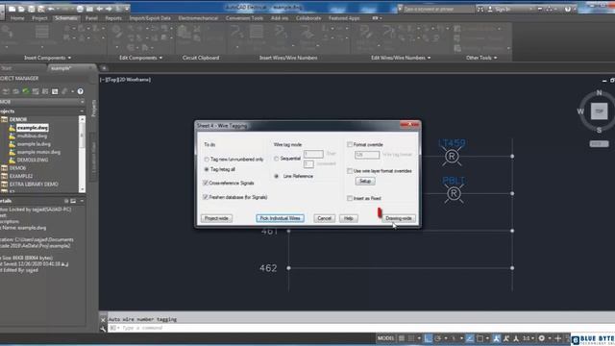Select DEMO03.DWG in project tree
The height and width of the screenshot is (346, 615).
coord(33,161)
